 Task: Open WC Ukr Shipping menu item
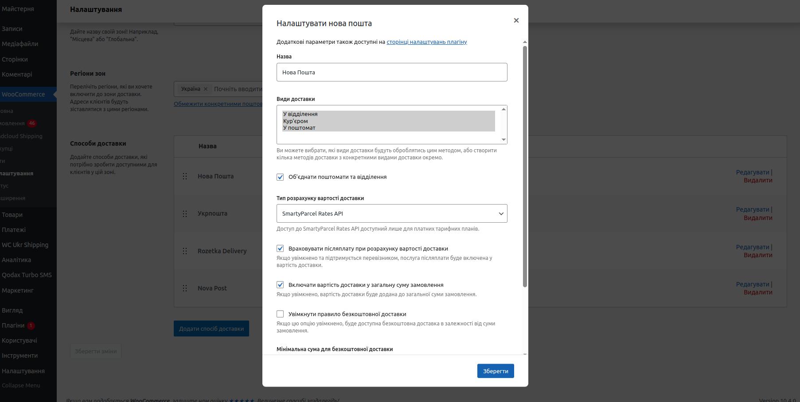tap(25, 245)
